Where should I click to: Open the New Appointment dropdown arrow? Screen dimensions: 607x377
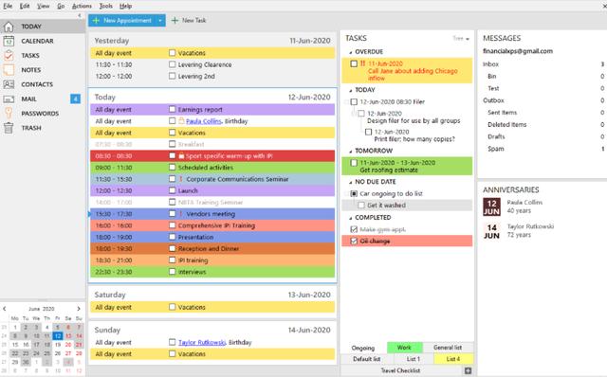pyautogui.click(x=160, y=21)
